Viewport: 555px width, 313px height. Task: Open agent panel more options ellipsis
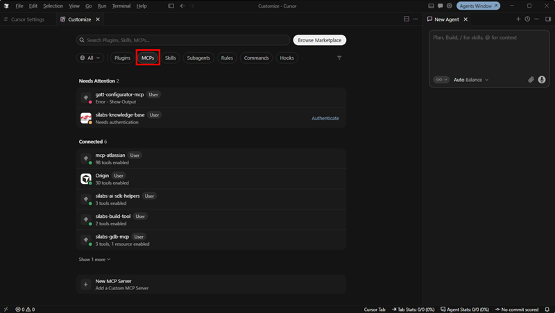pyautogui.click(x=536, y=19)
